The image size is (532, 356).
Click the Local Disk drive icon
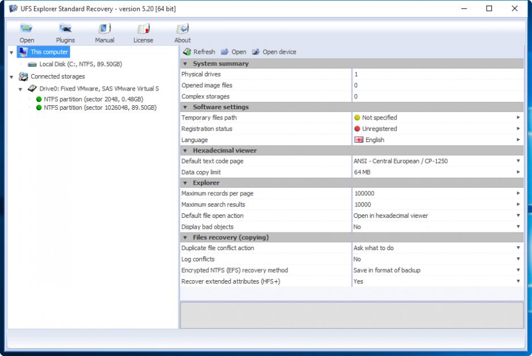(x=32, y=64)
